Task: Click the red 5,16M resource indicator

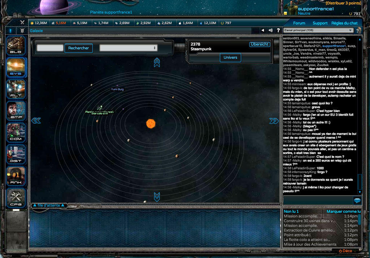Action: coord(59,23)
